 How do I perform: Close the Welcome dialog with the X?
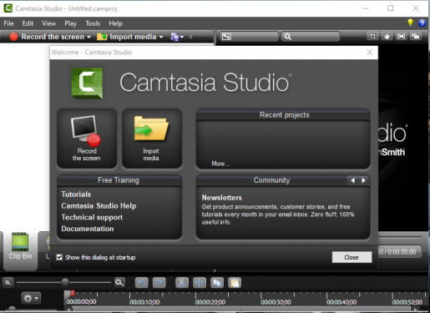(370, 53)
